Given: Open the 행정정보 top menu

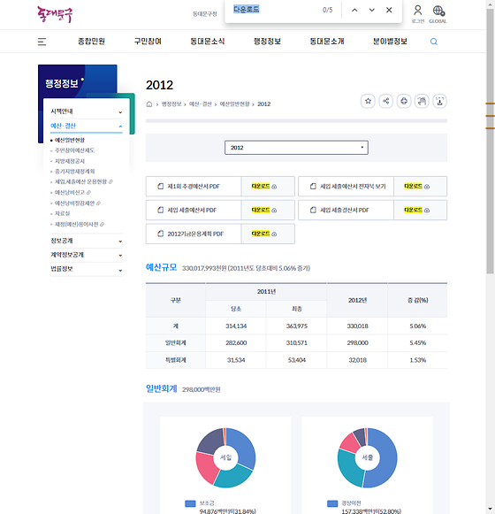Looking at the screenshot, I should pyautogui.click(x=267, y=42).
